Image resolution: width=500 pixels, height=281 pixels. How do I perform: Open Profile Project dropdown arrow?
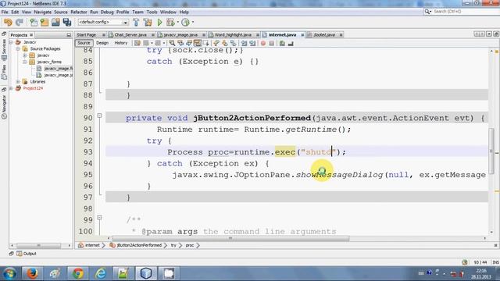click(193, 23)
